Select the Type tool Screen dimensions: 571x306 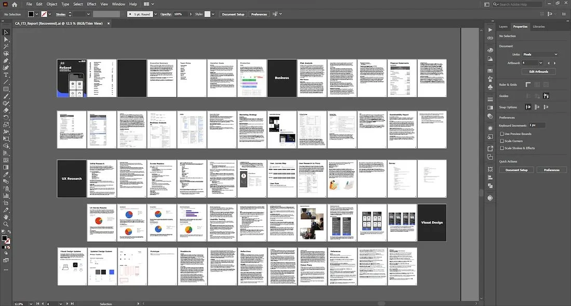point(6,75)
